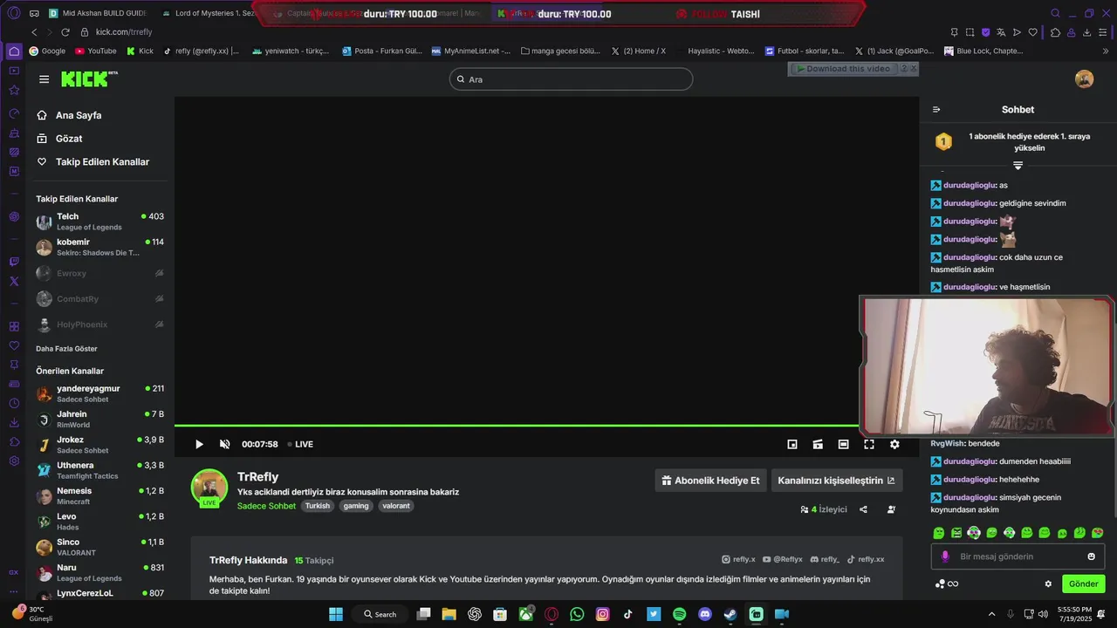Expand the chat leaderboard arrow
The height and width of the screenshot is (628, 1117).
point(1018,166)
